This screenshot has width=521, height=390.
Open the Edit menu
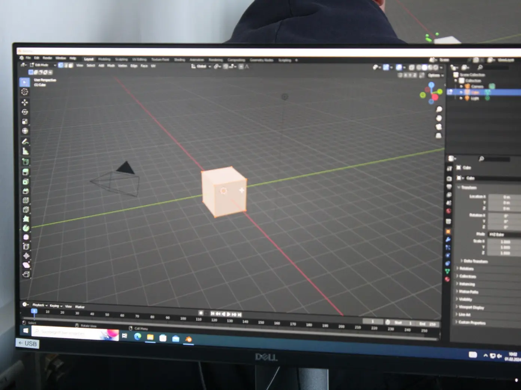point(37,58)
